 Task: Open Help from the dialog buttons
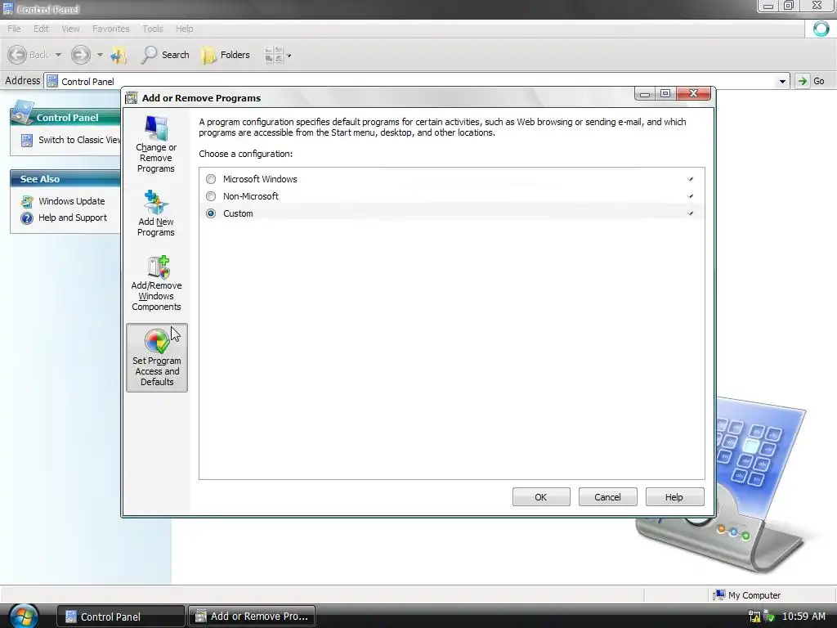click(x=674, y=496)
